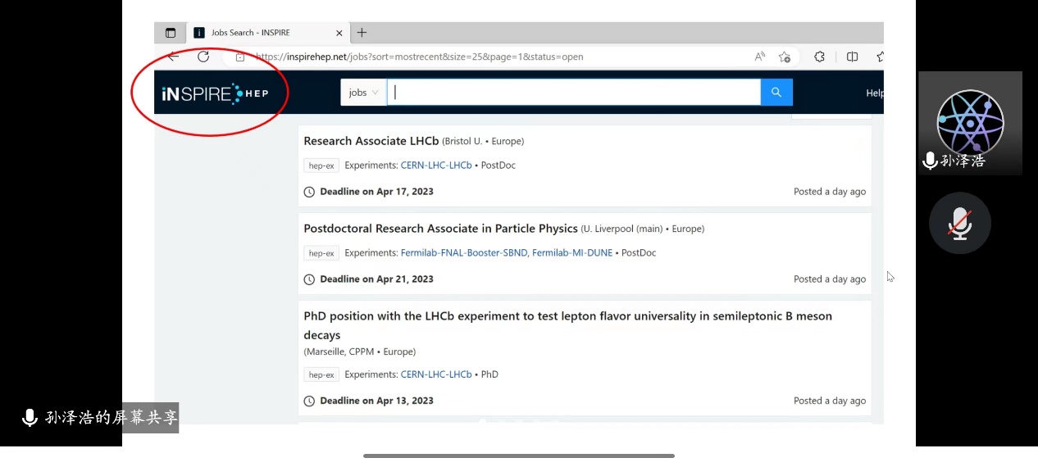Click the INSPIRE HEP logo
The image size is (1038, 467).
(215, 93)
